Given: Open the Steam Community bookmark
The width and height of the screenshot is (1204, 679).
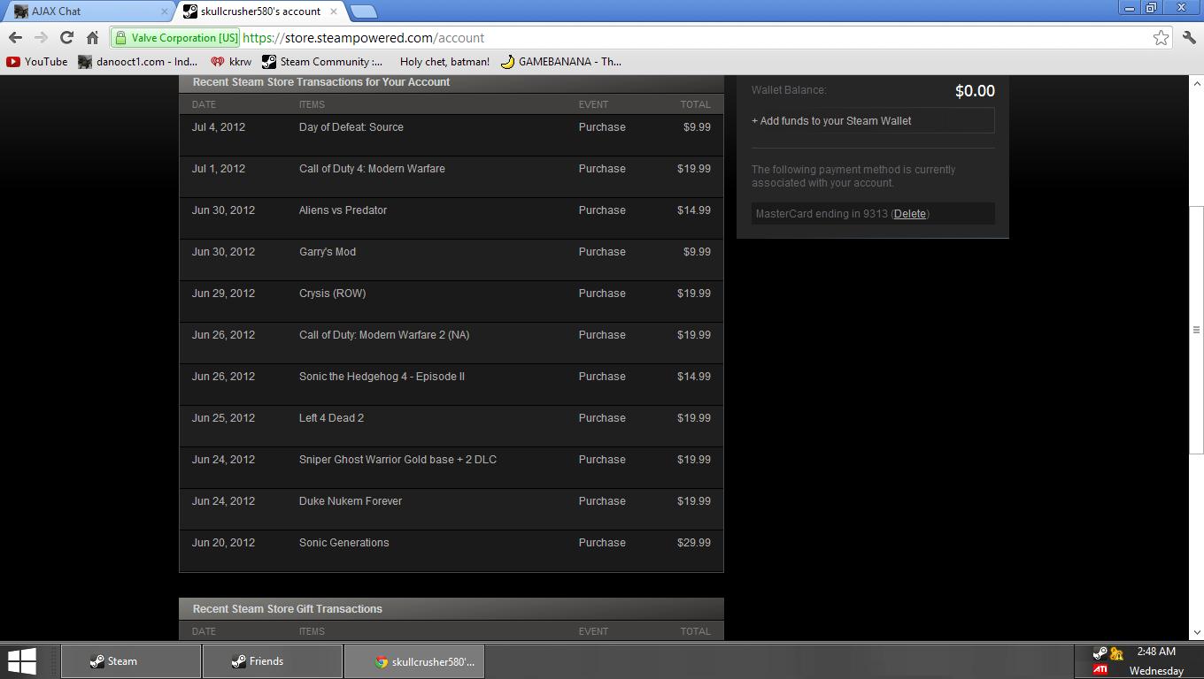Looking at the screenshot, I should (322, 62).
